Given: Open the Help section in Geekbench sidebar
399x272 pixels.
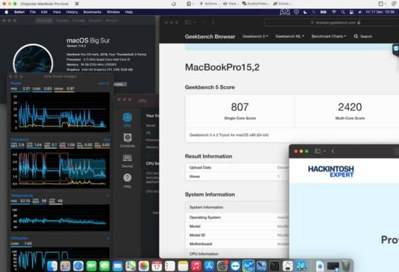Looking at the screenshot, I should (127, 180).
